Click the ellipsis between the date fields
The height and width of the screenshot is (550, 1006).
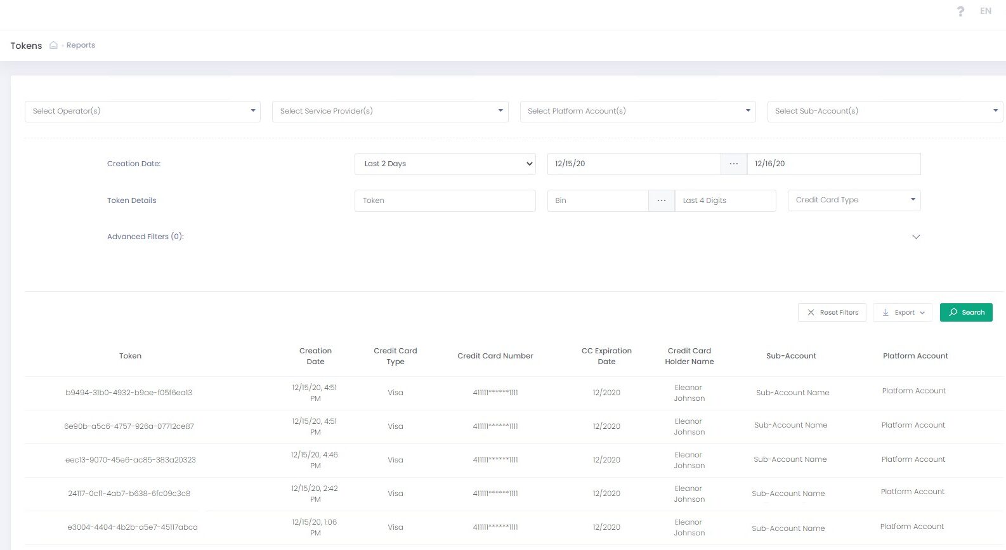point(734,164)
